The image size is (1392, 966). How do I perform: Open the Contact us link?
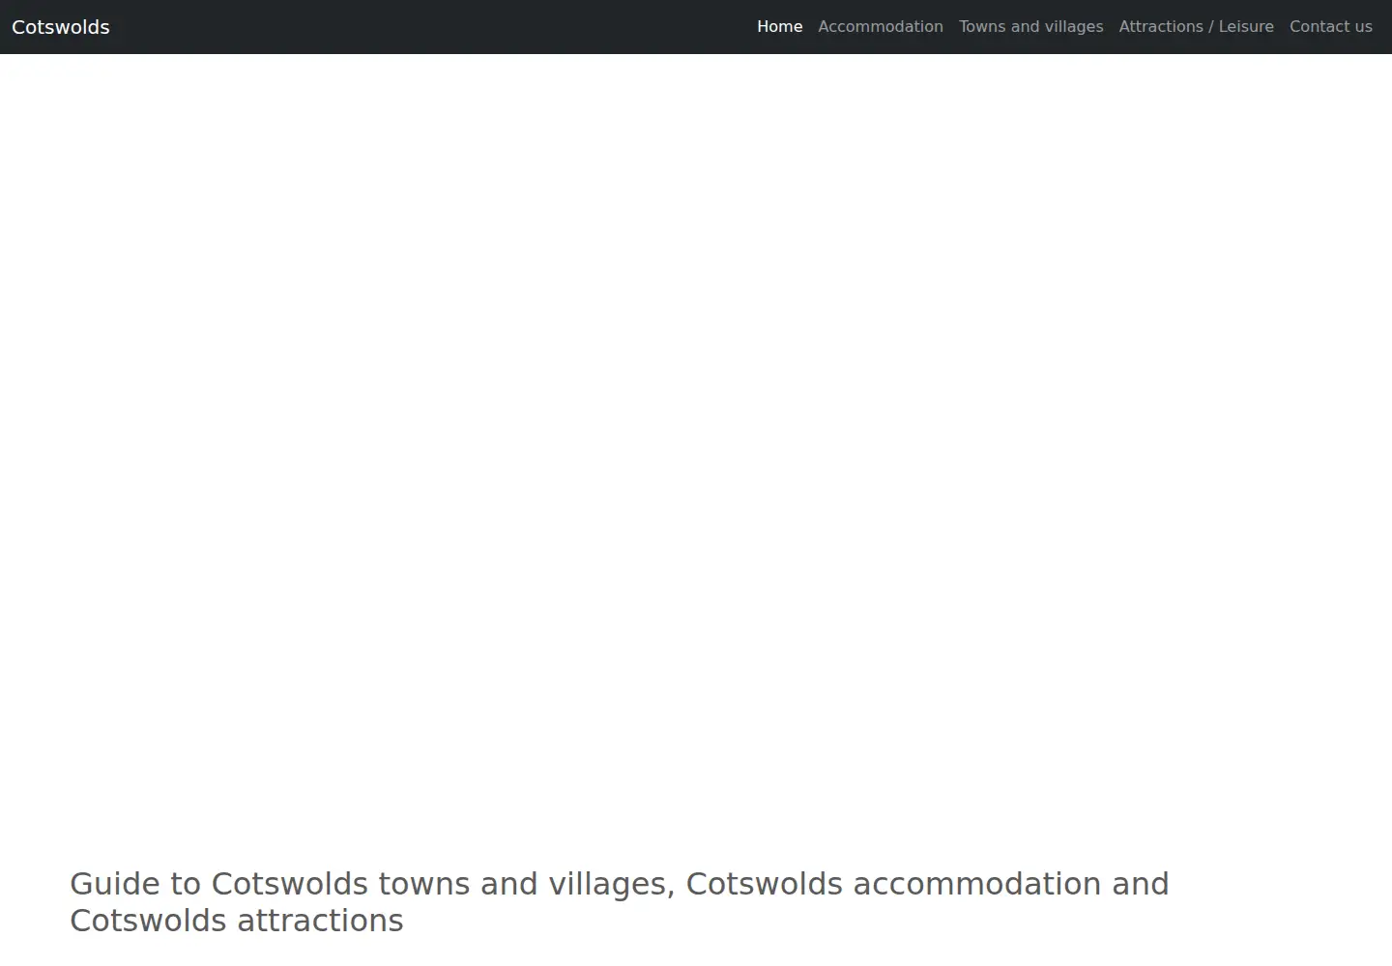click(1331, 27)
